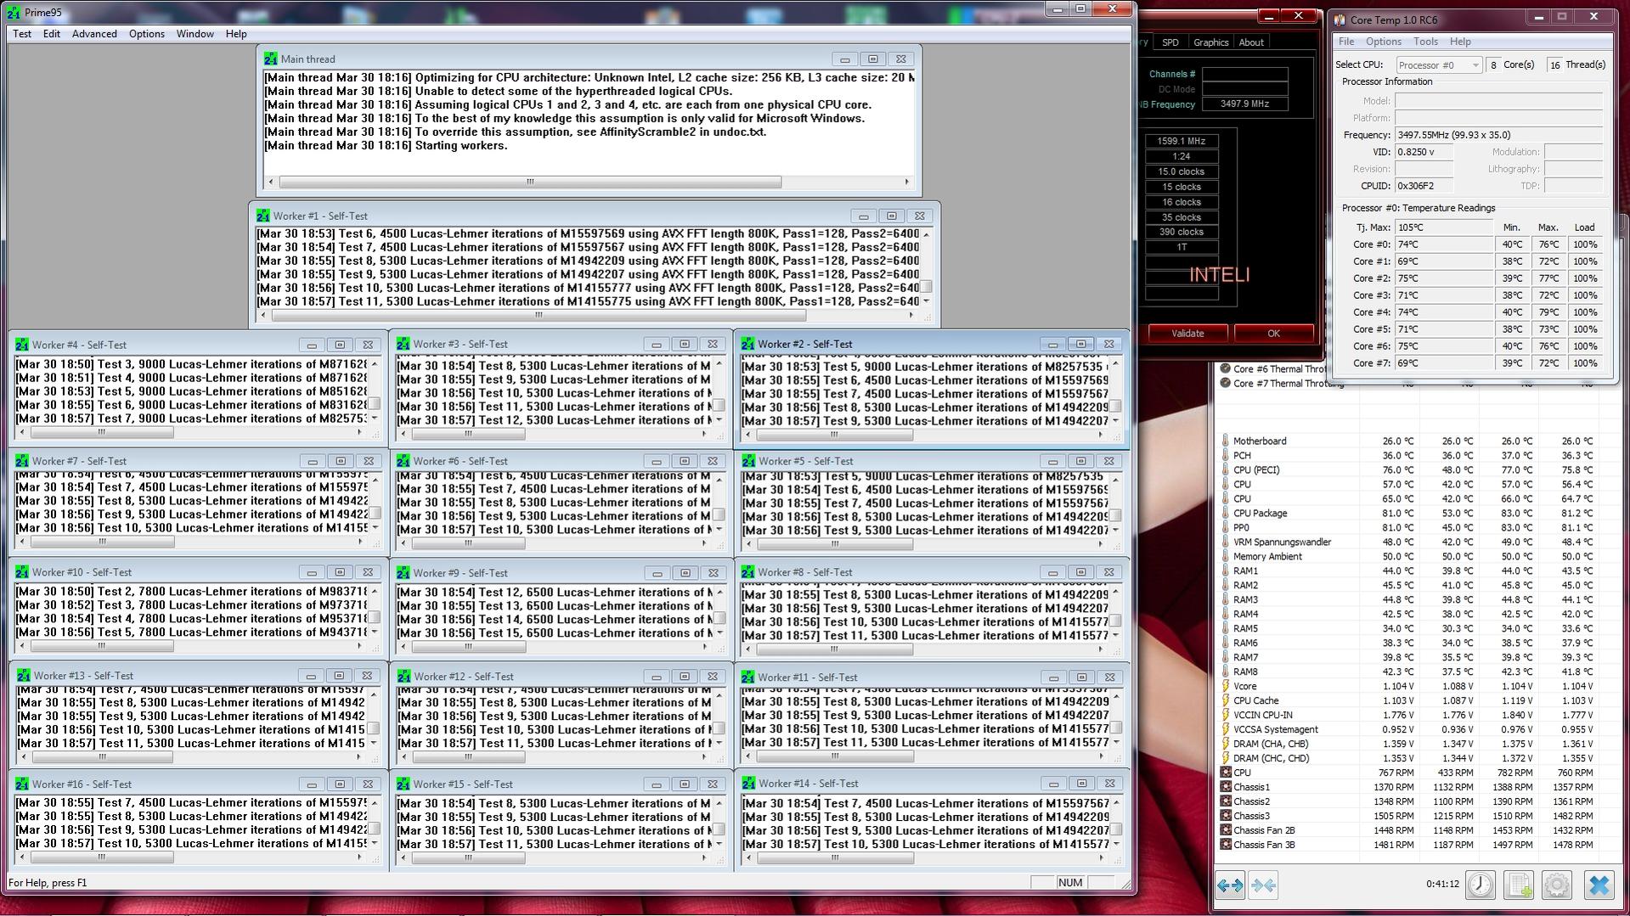Switch to the About tab in CPU-Z
The image size is (1630, 916).
[x=1250, y=42]
